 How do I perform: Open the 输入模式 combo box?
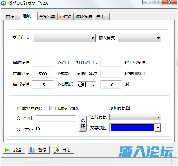coord(139,38)
